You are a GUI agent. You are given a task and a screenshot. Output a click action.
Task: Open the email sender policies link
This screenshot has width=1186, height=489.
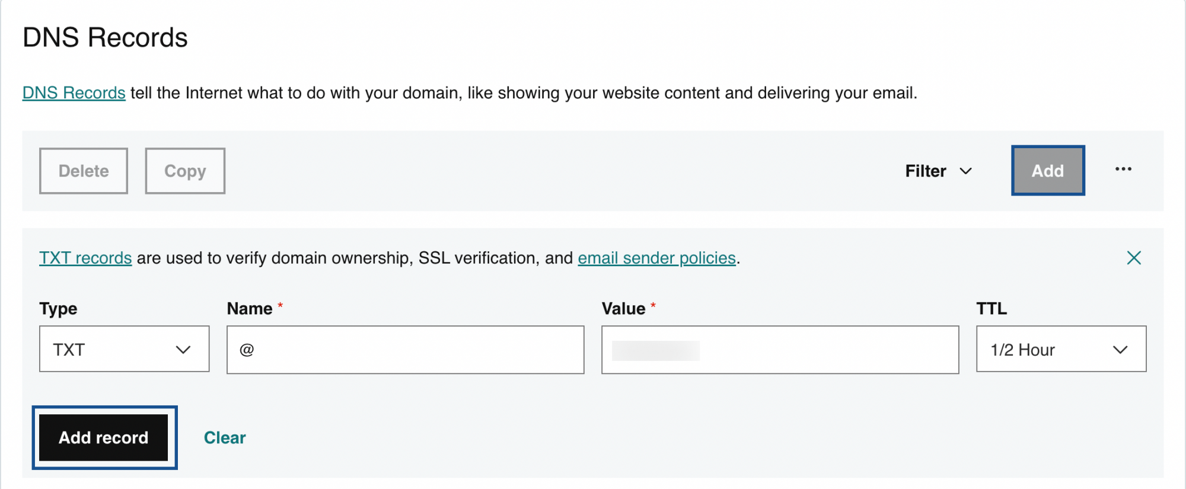(656, 258)
